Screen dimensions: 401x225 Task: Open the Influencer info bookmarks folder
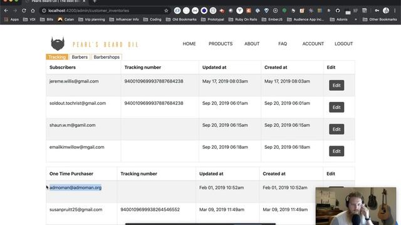124,19
